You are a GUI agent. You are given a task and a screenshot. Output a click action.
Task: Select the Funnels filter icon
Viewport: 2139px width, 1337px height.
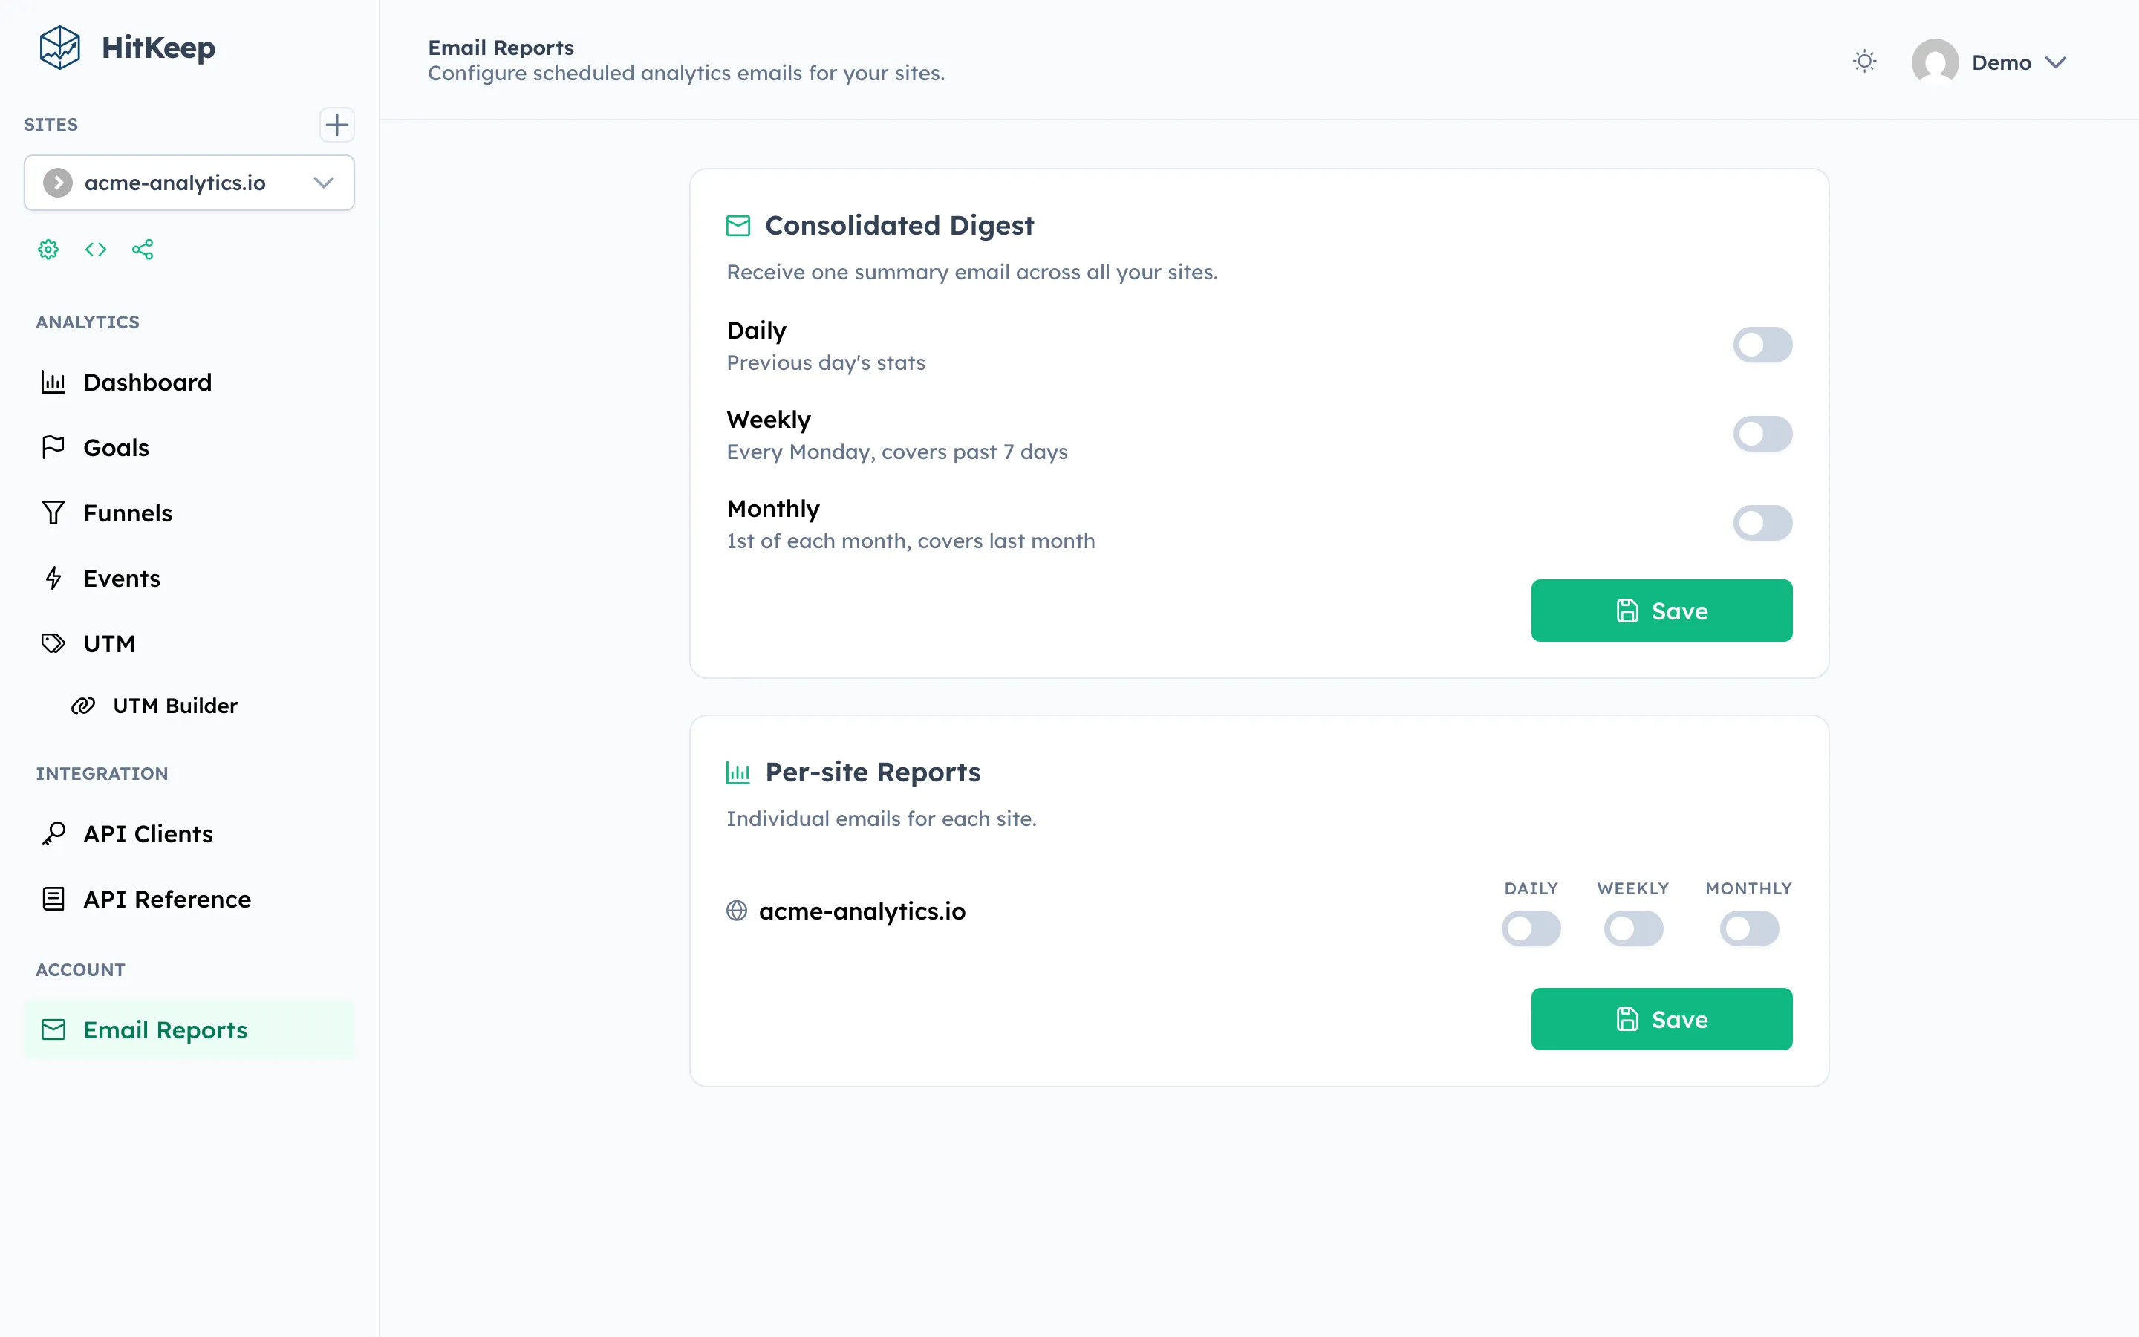coord(53,512)
